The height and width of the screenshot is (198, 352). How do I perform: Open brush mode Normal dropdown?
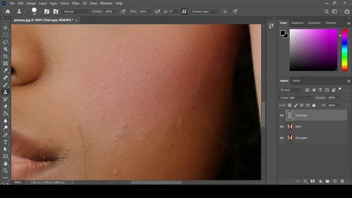coord(76,12)
